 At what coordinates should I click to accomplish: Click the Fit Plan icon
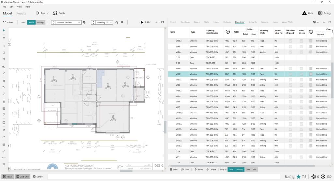[4, 23]
